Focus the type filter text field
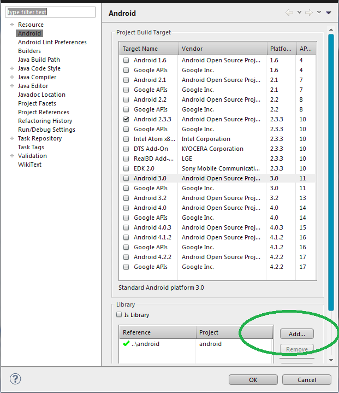The height and width of the screenshot is (393, 339). 50,12
